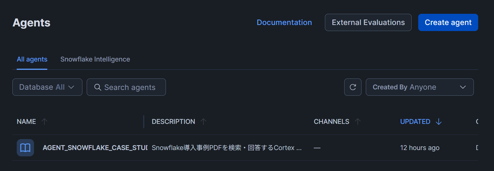Screen dimensions: 494x171
Task: Expand the Created By Anyone dropdown
Action: pos(419,87)
